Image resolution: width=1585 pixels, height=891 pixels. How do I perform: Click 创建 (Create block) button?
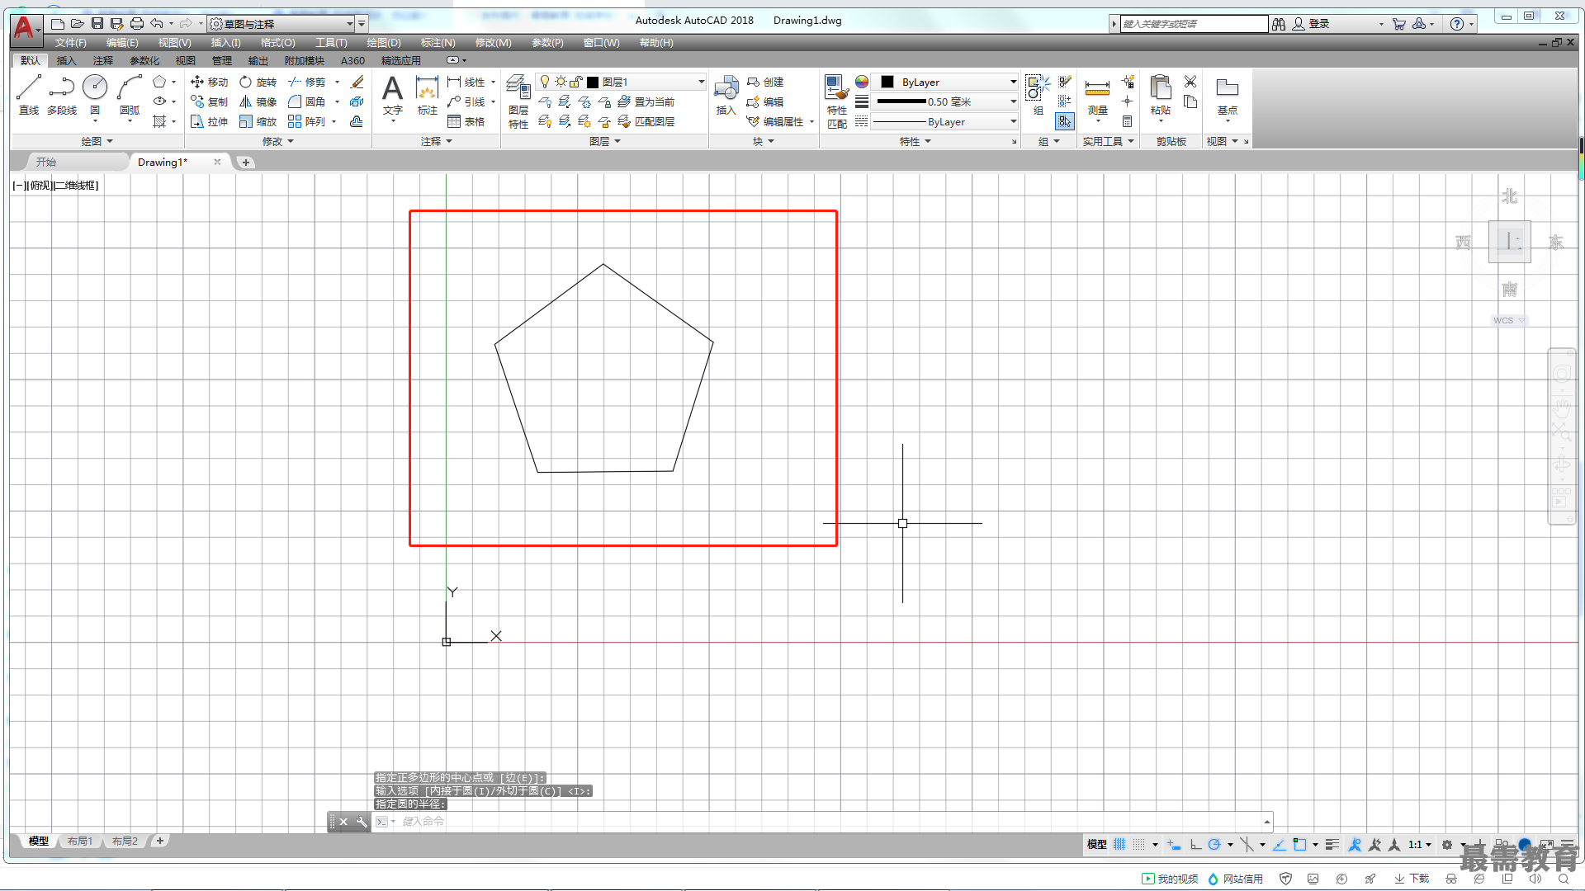pos(765,82)
